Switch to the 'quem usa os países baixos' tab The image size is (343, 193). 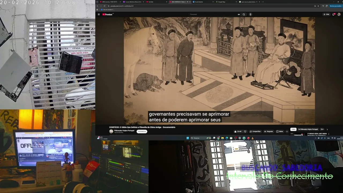point(249,2)
